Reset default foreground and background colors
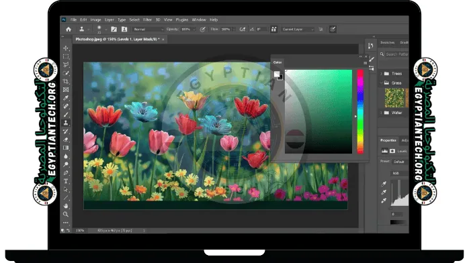Image resolution: width=469 pixels, height=263 pixels. coord(62,230)
